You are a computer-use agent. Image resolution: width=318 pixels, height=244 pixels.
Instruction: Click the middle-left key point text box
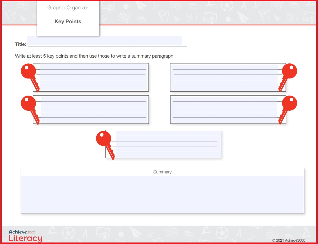pos(94,110)
